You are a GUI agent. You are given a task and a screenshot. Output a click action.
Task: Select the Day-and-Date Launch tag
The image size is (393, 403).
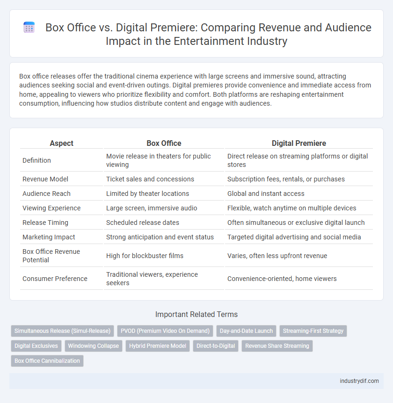pos(246,331)
